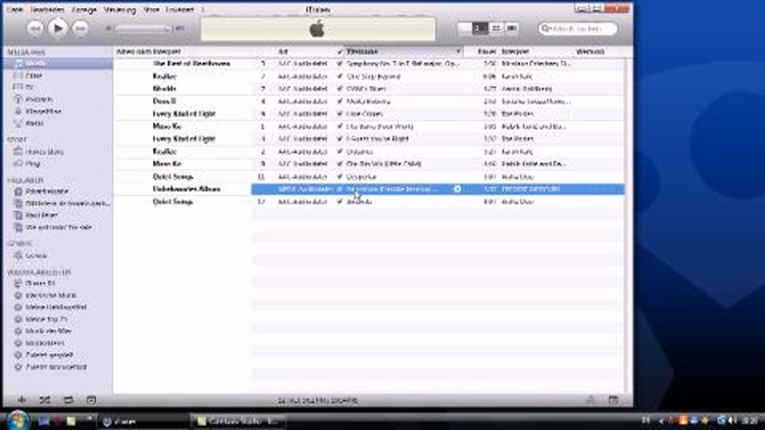Skip back with the Previous track button

[x=35, y=28]
